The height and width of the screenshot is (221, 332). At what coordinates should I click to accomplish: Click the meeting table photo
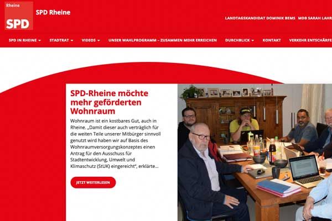(255, 152)
